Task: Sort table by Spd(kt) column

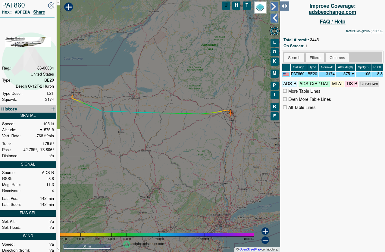Action: click(363, 67)
